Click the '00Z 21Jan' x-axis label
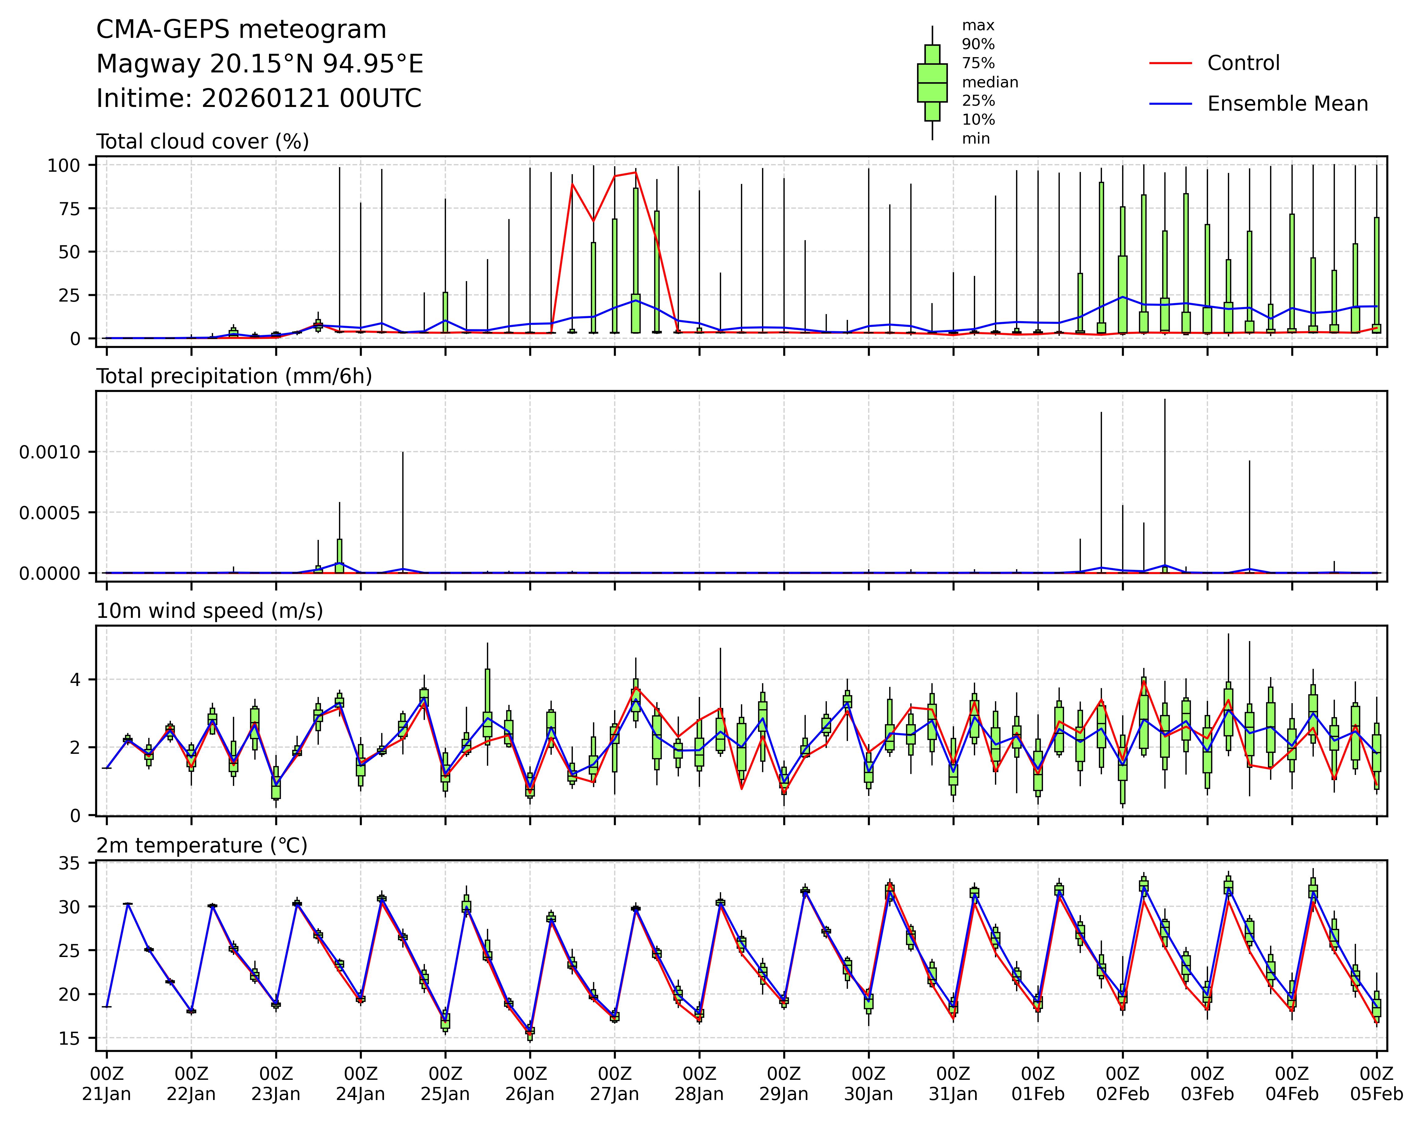This screenshot has height=1122, width=1422. click(x=106, y=1084)
